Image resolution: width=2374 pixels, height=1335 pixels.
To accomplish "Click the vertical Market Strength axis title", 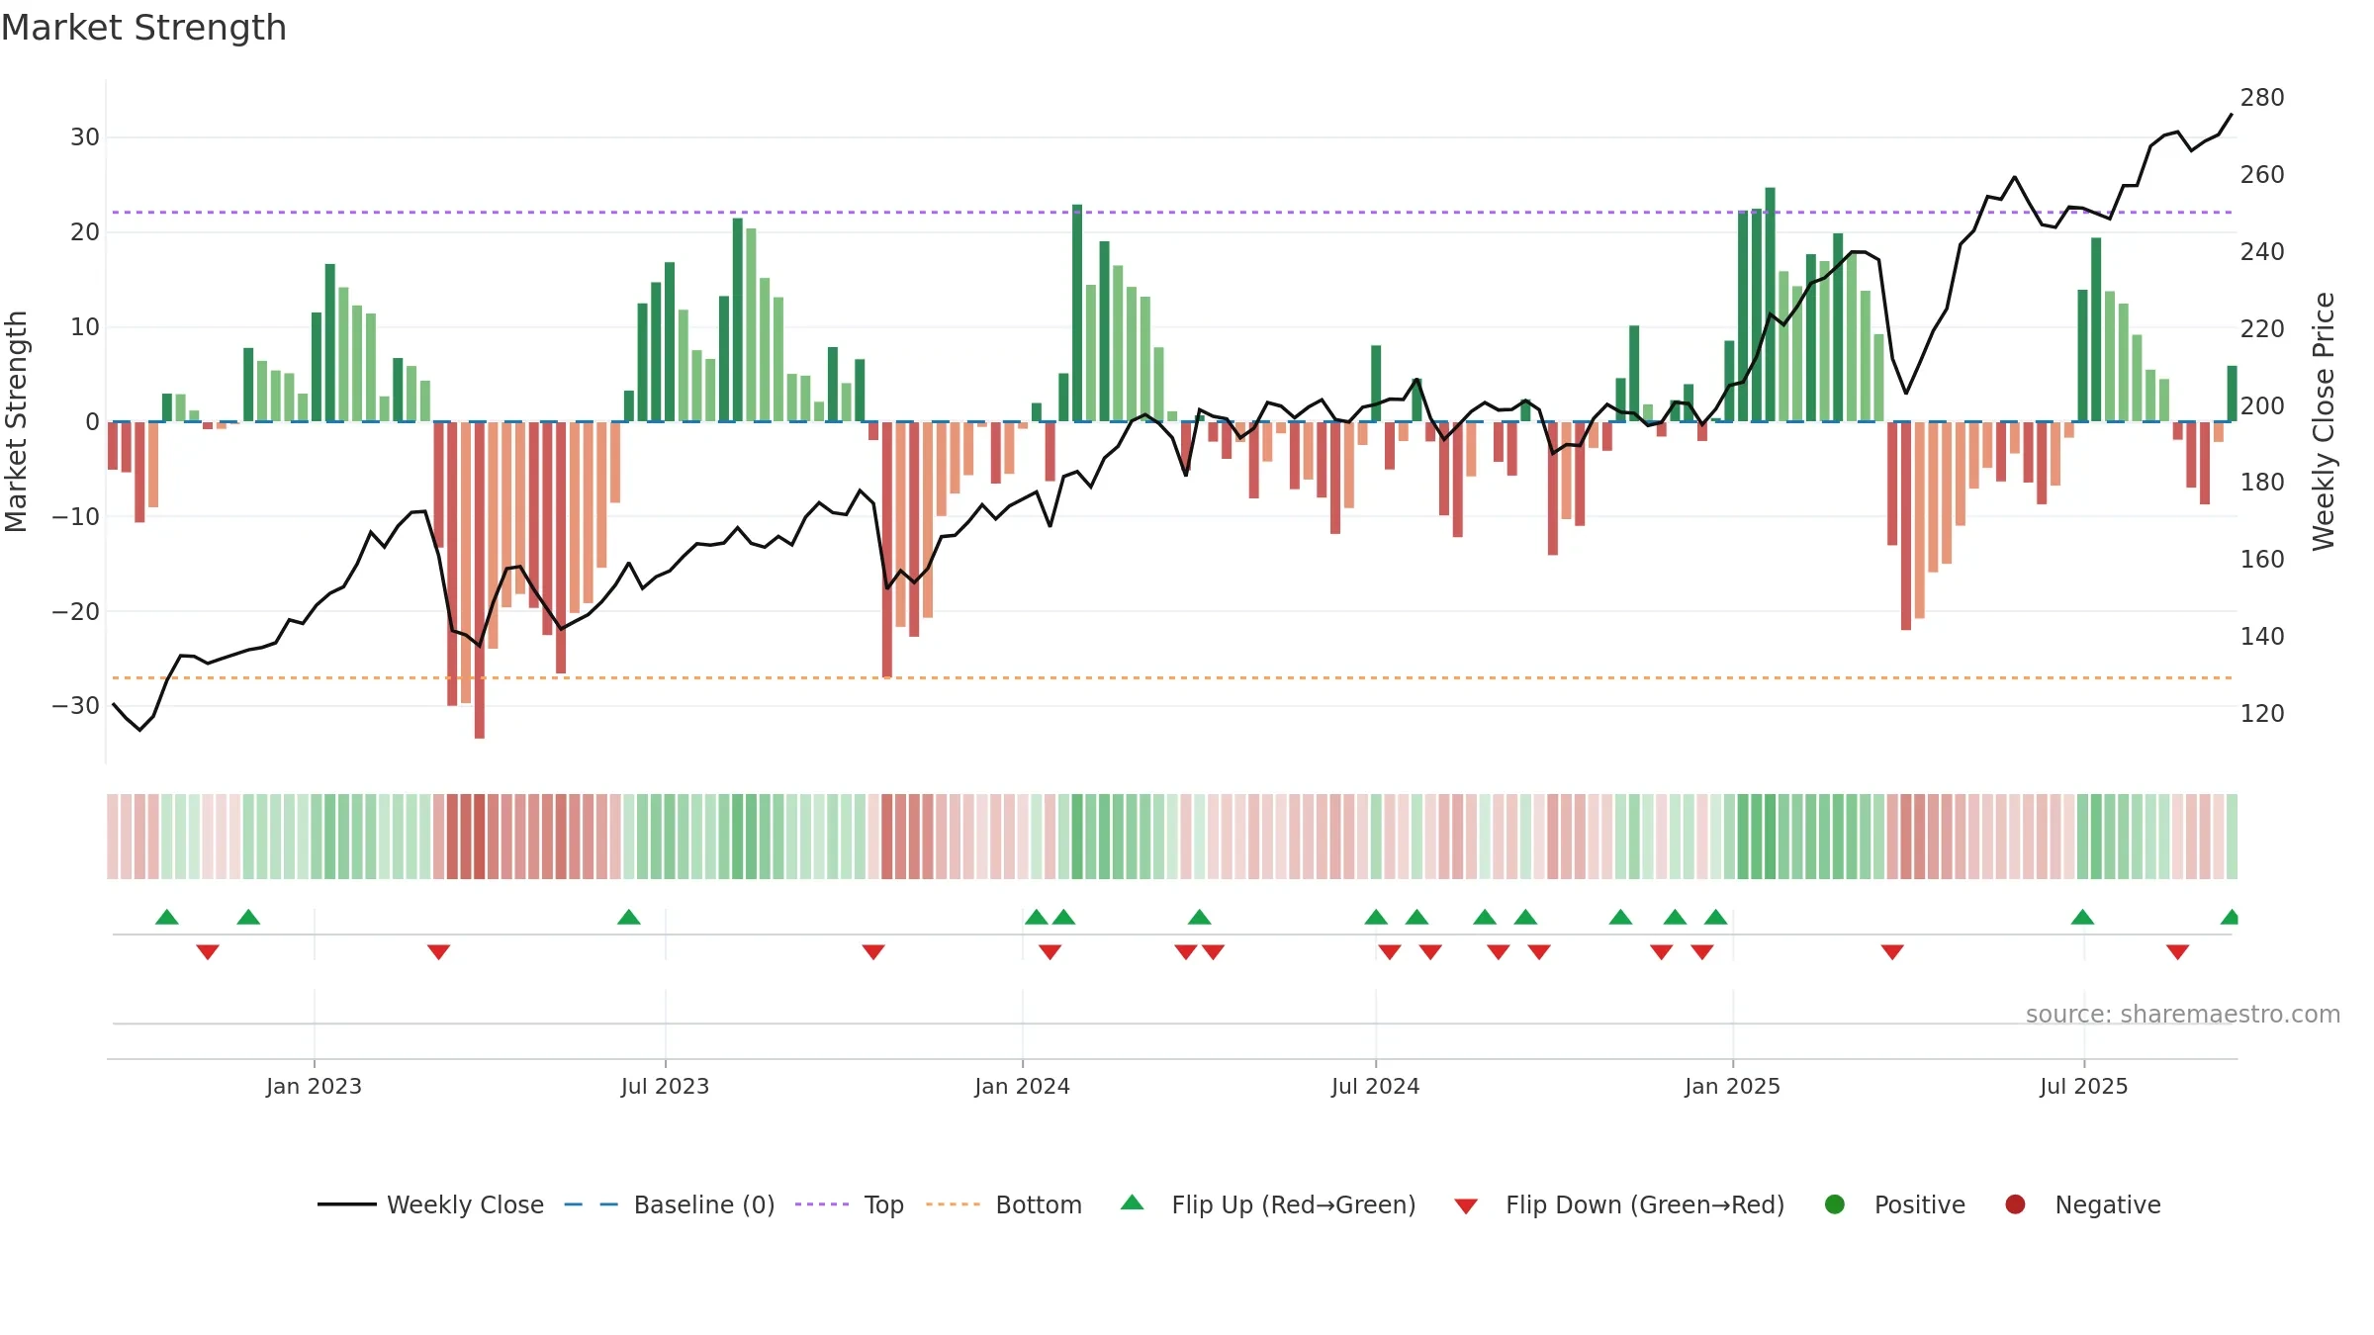I will [16, 421].
